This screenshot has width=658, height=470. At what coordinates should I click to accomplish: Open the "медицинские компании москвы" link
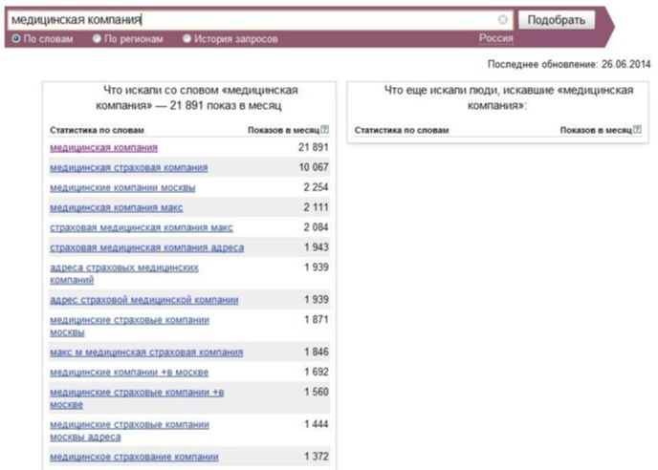coord(122,188)
